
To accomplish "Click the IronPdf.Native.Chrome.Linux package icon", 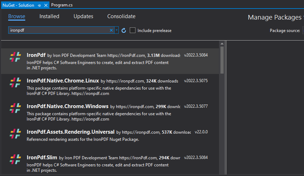I will [x=15, y=82].
